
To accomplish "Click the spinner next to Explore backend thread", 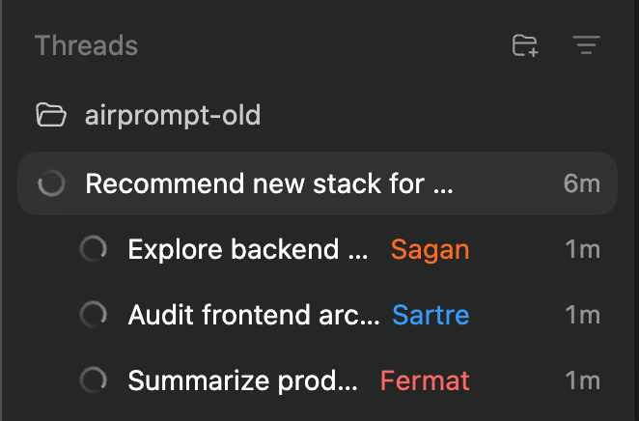I will click(94, 249).
